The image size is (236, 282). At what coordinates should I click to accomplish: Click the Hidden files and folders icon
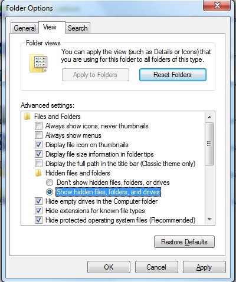(x=38, y=173)
